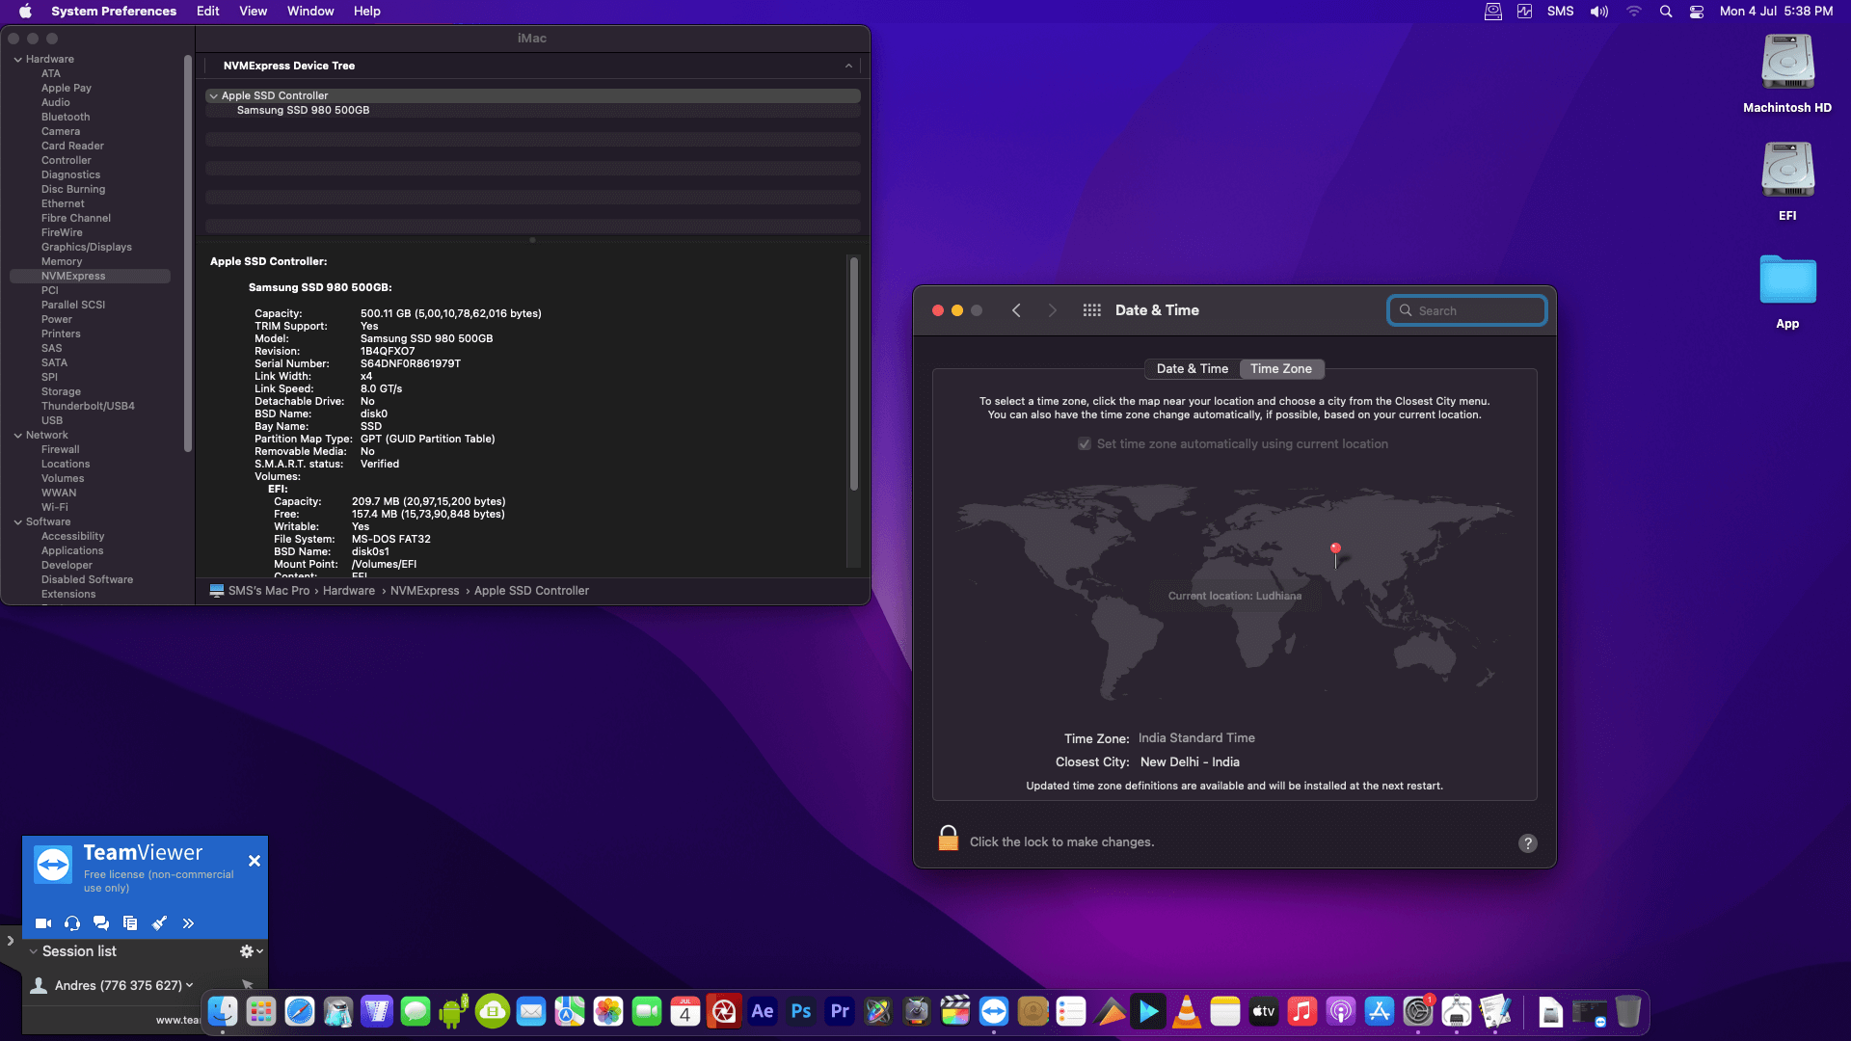
Task: Open TeamViewer from the Dock
Action: click(994, 1011)
